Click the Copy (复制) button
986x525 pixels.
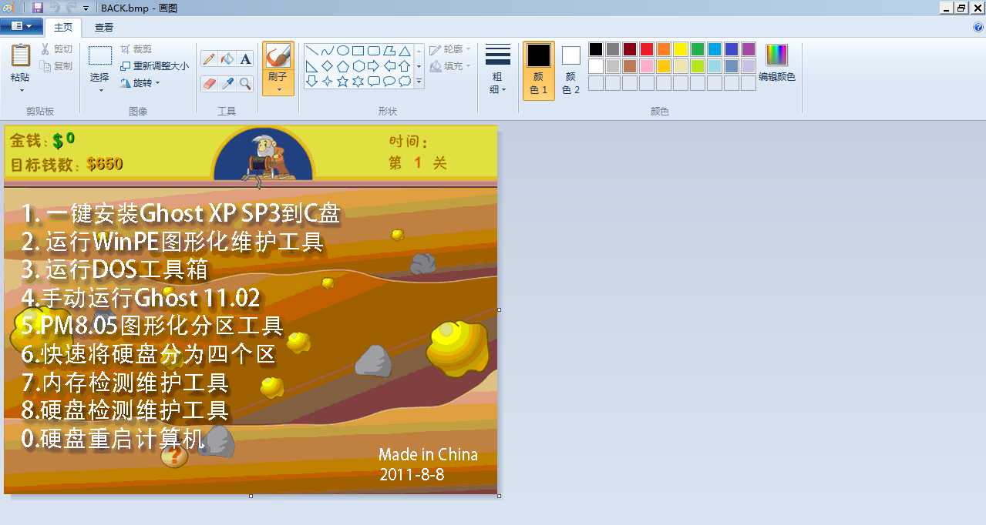[x=57, y=66]
